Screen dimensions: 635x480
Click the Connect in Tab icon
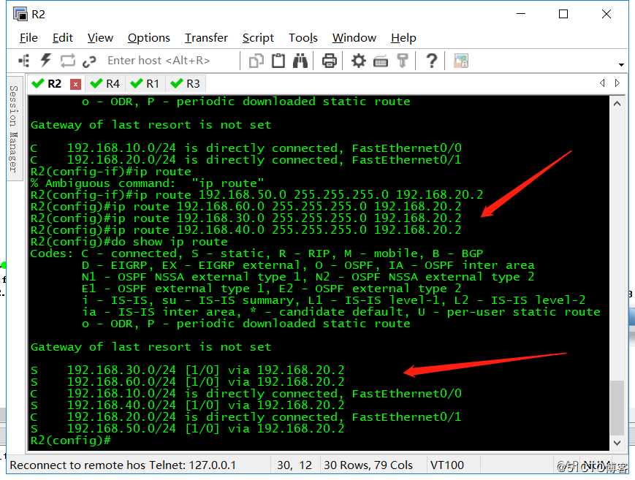pyautogui.click(x=68, y=61)
